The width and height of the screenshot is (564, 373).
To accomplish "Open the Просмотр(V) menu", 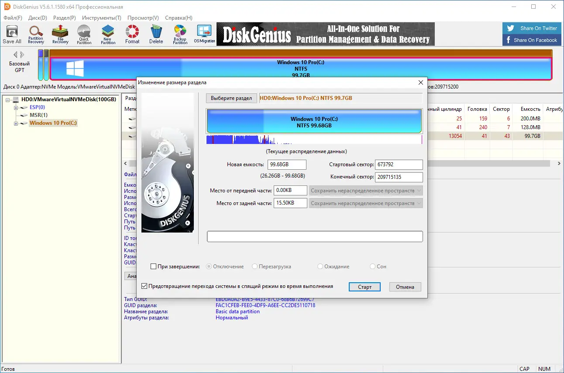I will [x=143, y=18].
